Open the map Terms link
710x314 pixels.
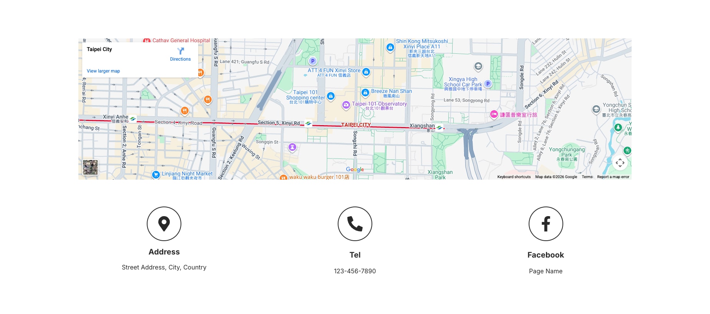click(x=587, y=177)
